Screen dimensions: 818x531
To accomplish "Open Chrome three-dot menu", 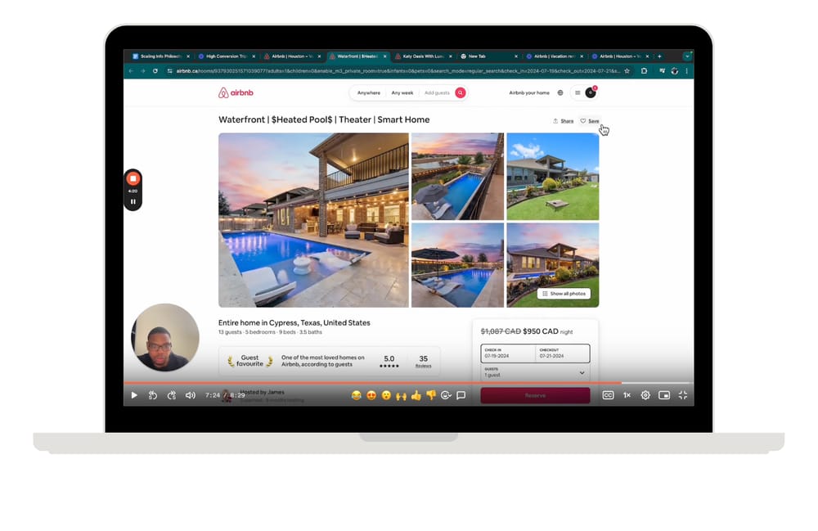I will click(x=686, y=71).
